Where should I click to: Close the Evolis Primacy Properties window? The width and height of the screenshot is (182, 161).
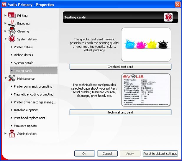tap(178, 5)
